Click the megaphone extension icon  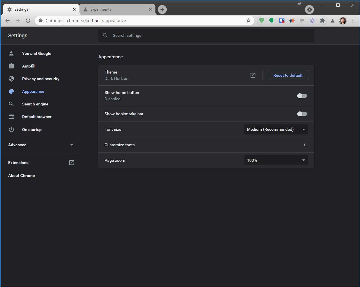point(292,20)
